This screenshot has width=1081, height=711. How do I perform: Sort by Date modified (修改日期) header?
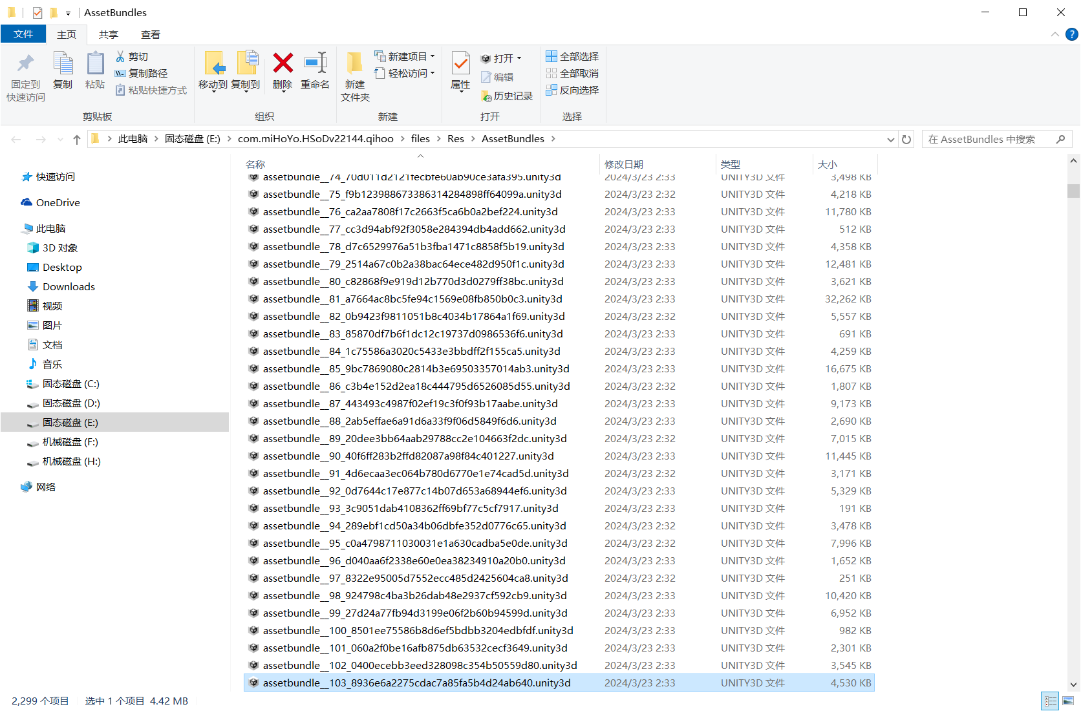tap(657, 164)
